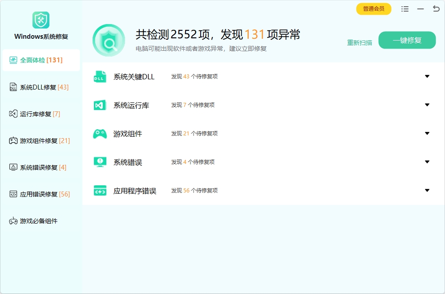Expand the 应用程序错误 row arrow
Screen dimensions: 445x294
[x=427, y=190]
